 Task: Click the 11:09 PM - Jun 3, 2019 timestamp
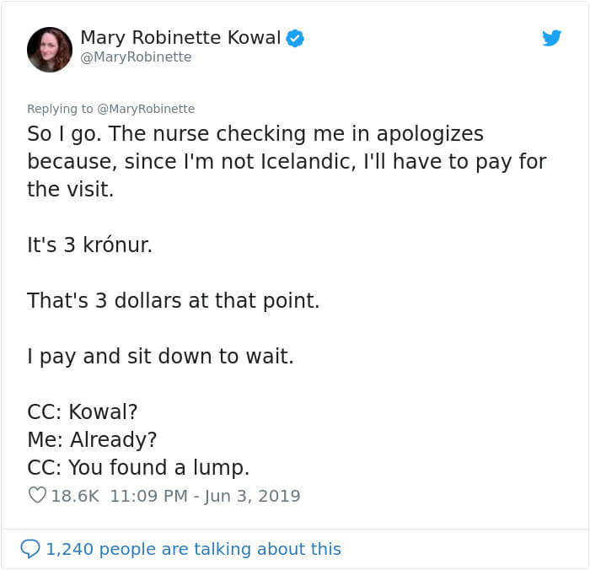[x=205, y=496]
